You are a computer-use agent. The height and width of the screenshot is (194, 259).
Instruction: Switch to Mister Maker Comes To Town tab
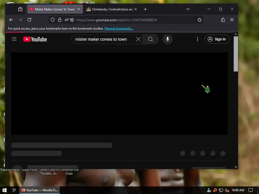click(55, 9)
